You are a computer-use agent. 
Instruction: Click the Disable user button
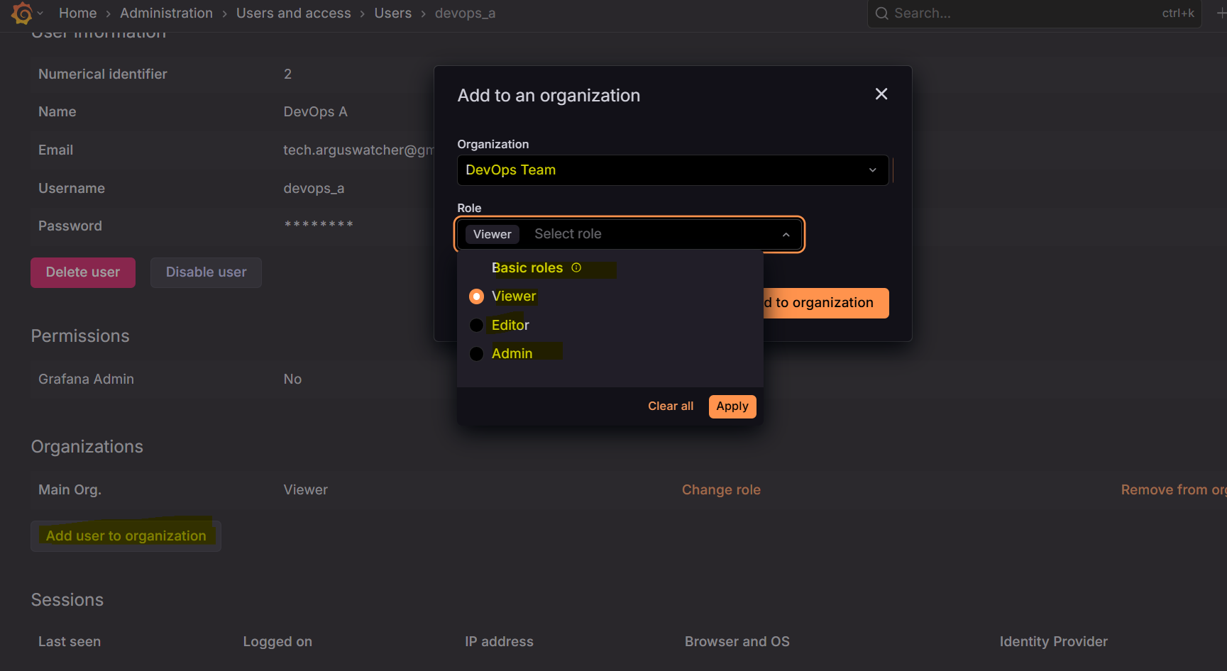207,272
